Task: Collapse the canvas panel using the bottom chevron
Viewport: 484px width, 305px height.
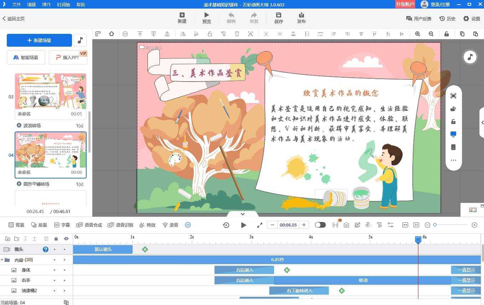Action: pyautogui.click(x=243, y=214)
